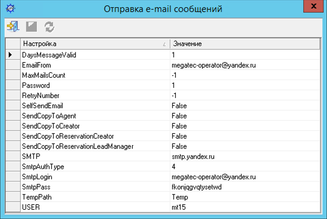Click the TempPath value Temp
The width and height of the screenshot is (327, 219).
coord(180,197)
